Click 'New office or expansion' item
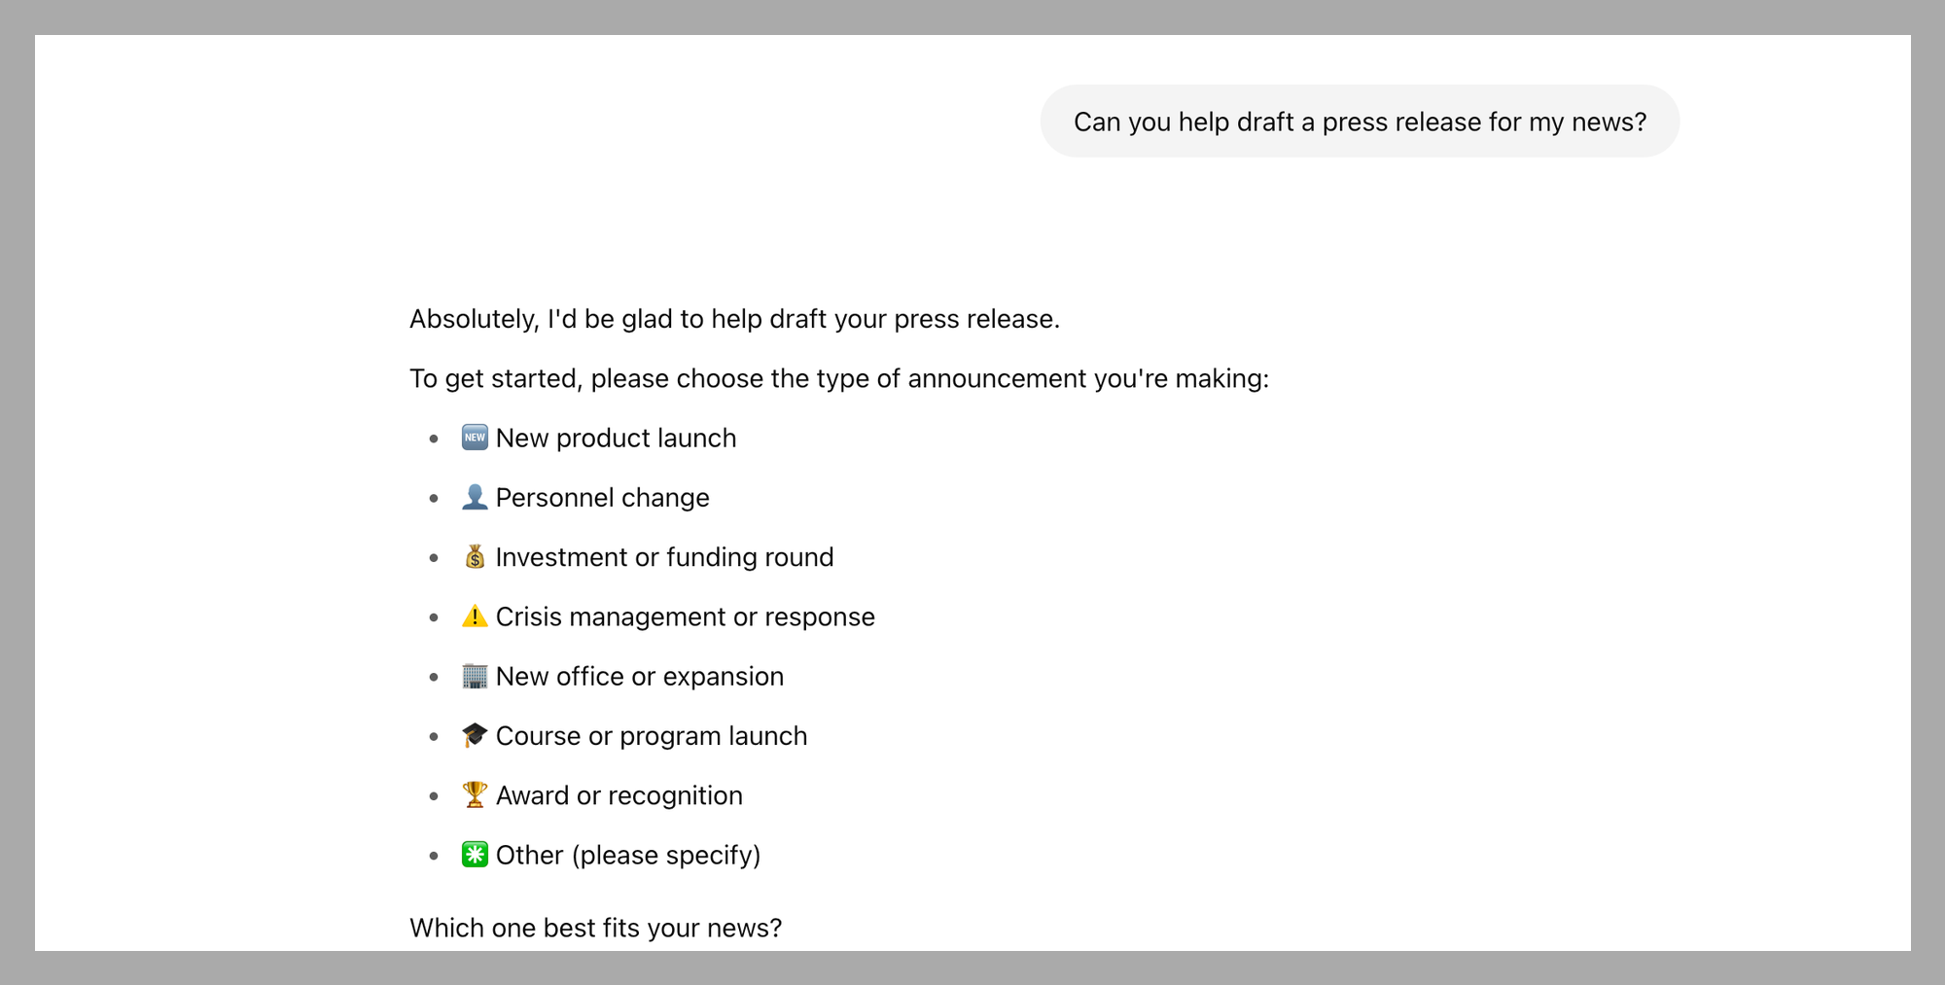Screen dimensions: 1945x985 [639, 676]
